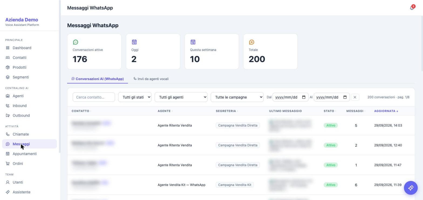
Task: Expand the 'Tutte le campagne' dropdown
Action: tap(237, 97)
